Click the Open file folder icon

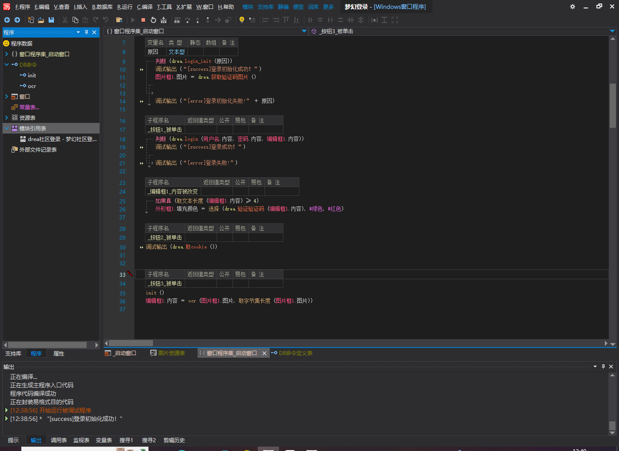tap(41, 20)
